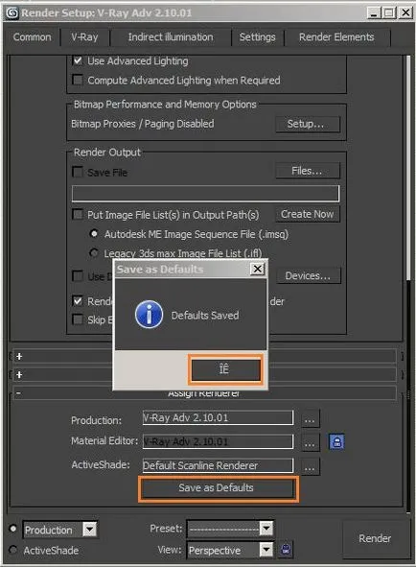
Task: Close the Render Setup window
Action: click(405, 13)
